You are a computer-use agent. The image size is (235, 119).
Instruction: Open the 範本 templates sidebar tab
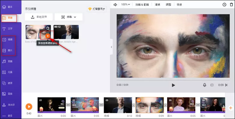pyautogui.click(x=8, y=7)
